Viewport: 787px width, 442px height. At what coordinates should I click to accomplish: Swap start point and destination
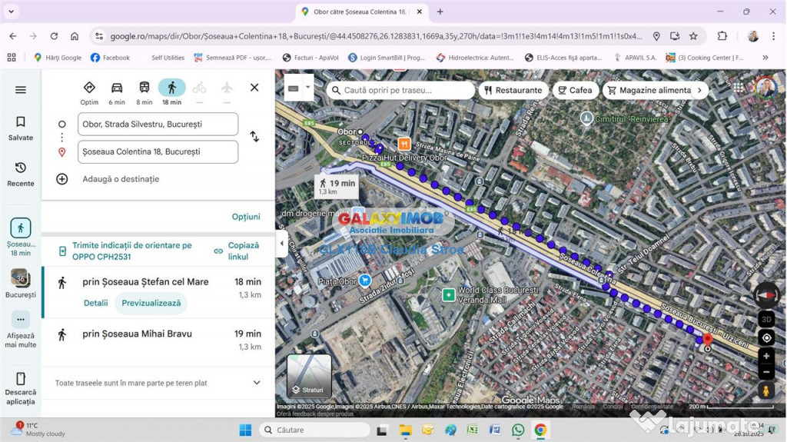254,137
